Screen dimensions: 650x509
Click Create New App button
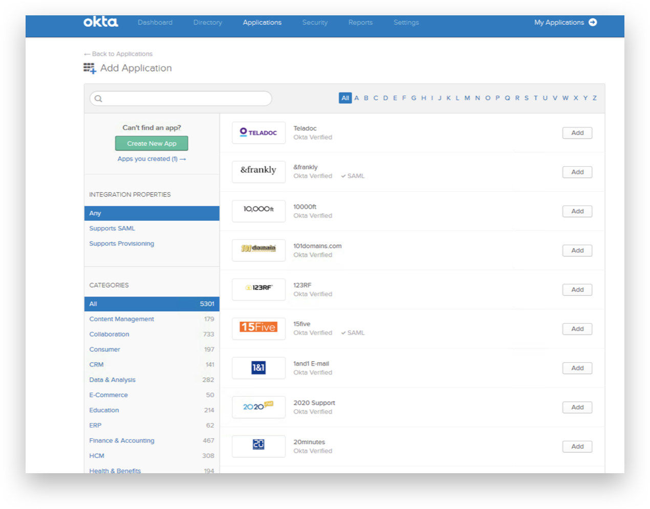pyautogui.click(x=151, y=143)
